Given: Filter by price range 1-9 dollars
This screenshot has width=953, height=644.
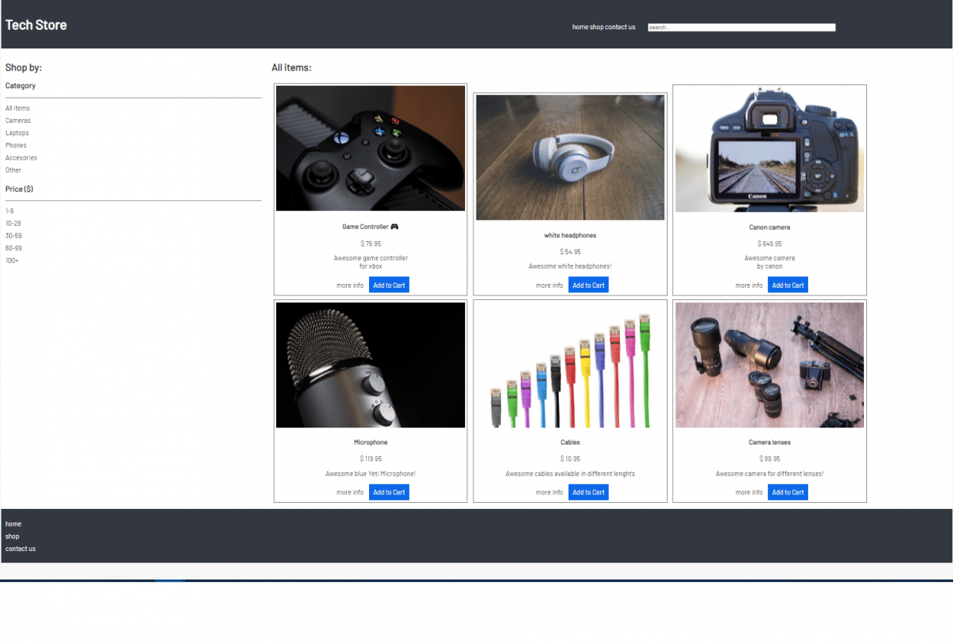Looking at the screenshot, I should 9,210.
